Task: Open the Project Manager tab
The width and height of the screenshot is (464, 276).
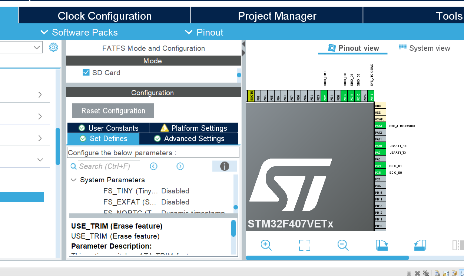Action: 276,16
